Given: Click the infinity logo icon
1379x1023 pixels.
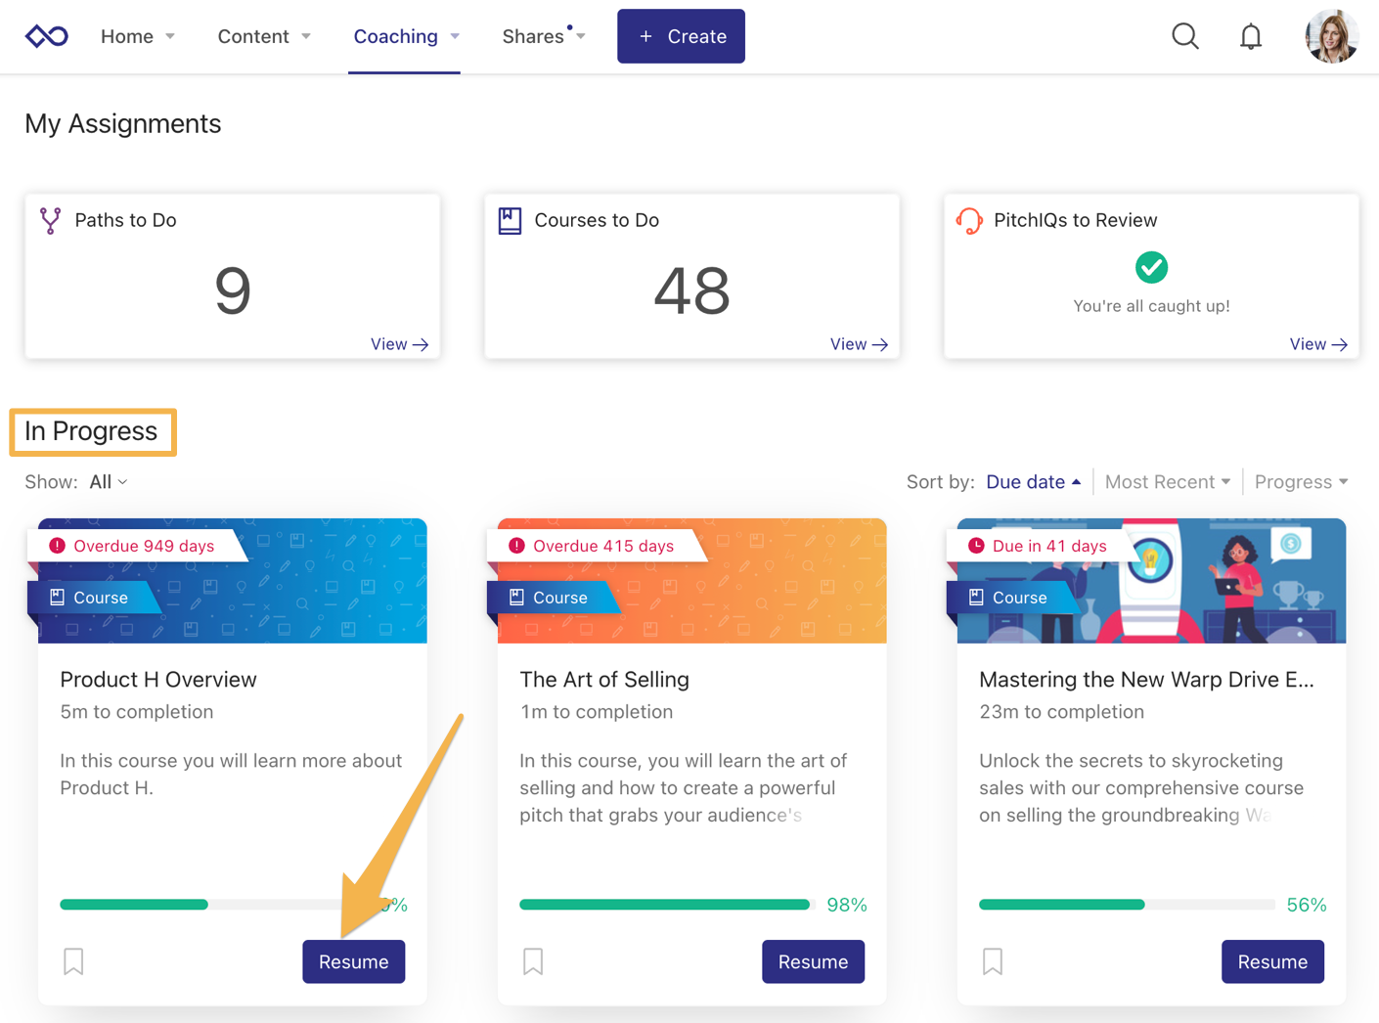Looking at the screenshot, I should [46, 36].
